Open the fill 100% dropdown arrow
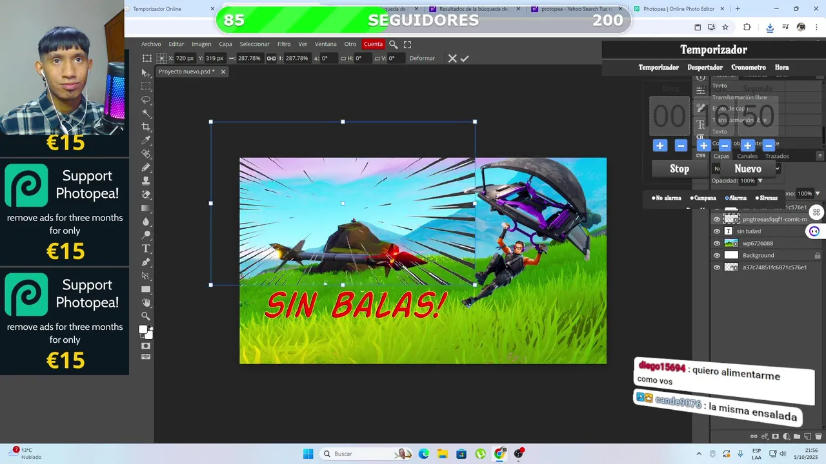 coord(817,194)
